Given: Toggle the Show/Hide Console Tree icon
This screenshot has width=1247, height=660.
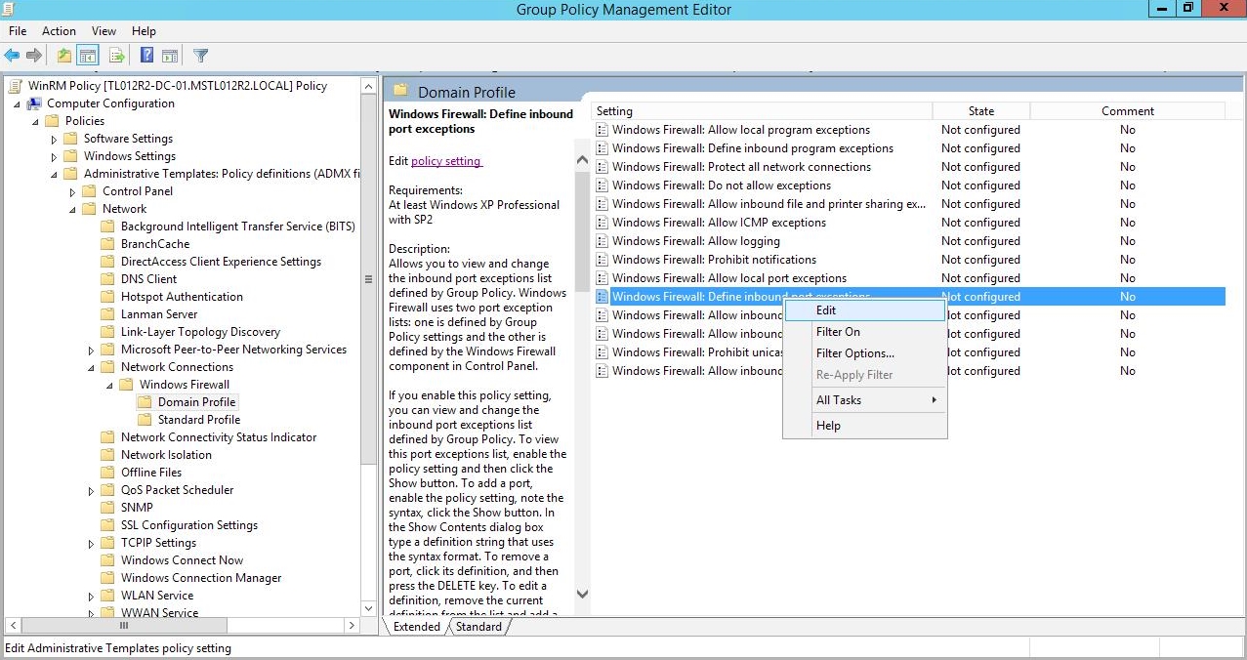Looking at the screenshot, I should point(88,56).
